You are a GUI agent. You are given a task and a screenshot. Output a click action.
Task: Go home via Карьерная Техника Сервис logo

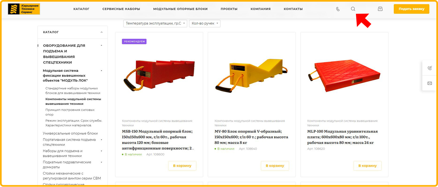(24, 9)
